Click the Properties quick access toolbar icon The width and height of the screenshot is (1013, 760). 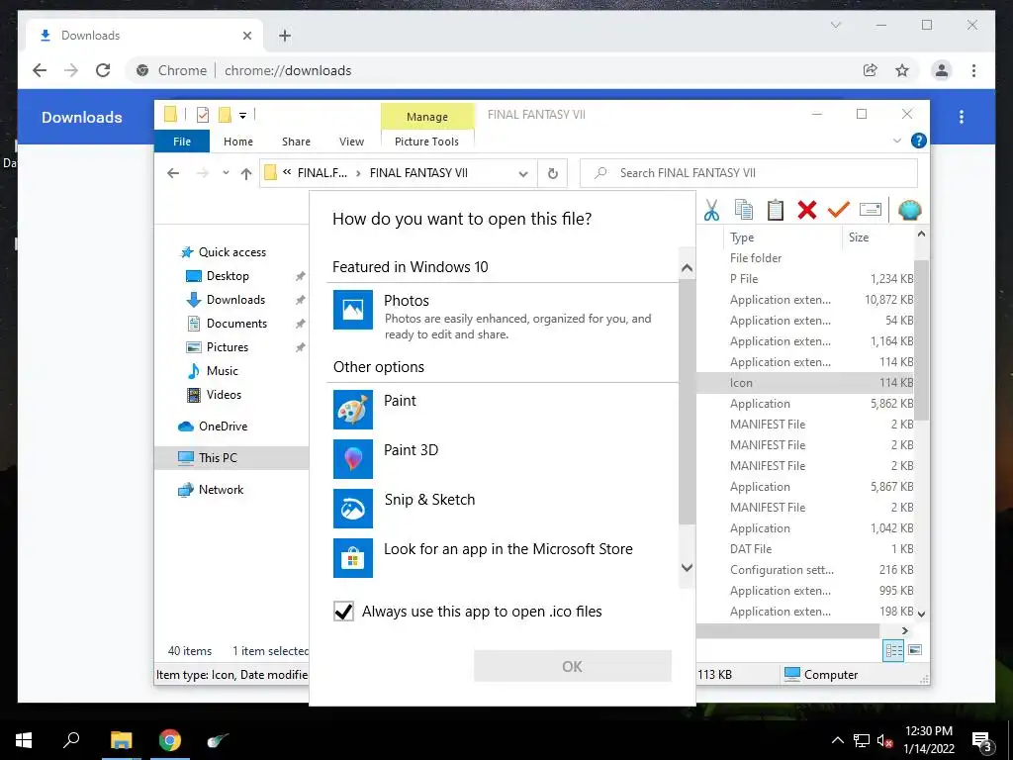[203, 115]
